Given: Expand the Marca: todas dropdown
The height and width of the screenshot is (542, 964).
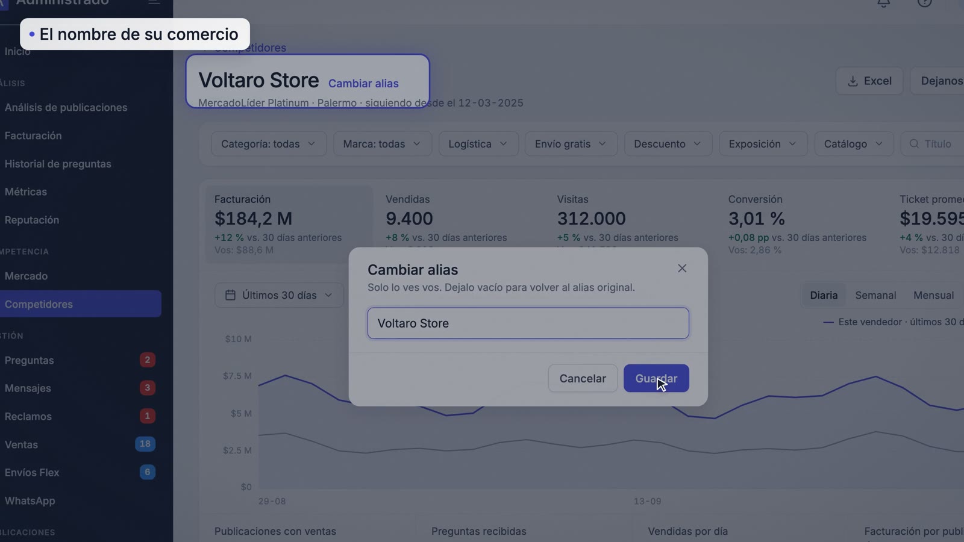Looking at the screenshot, I should pyautogui.click(x=383, y=144).
